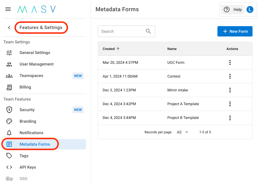Sort by the Created column header
The width and height of the screenshot is (258, 183).
coord(109,49)
